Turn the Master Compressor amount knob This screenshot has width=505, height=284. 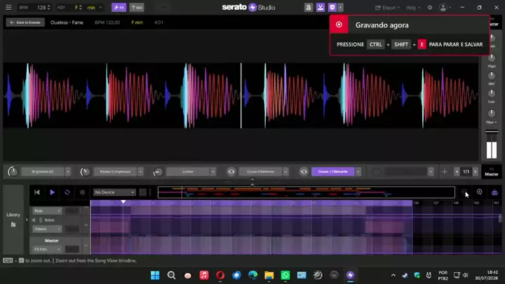coord(85,172)
